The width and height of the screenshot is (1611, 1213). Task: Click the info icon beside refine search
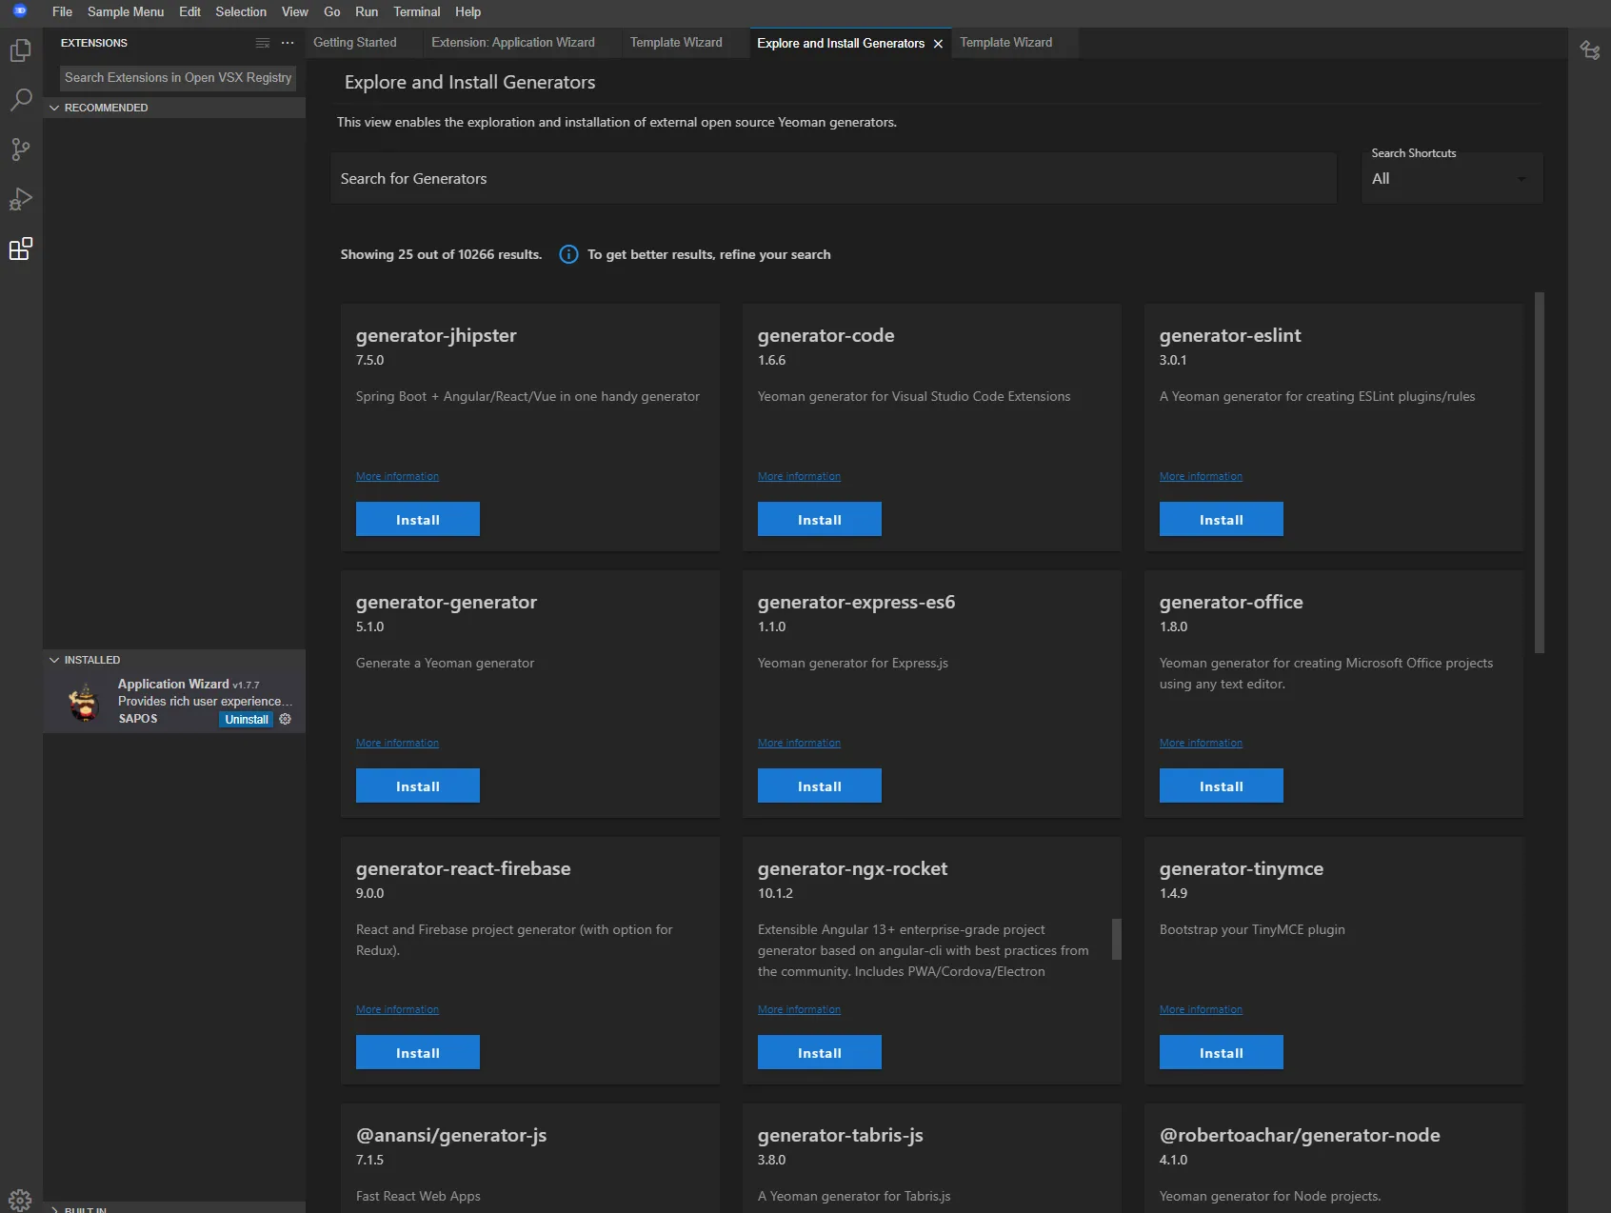(568, 254)
